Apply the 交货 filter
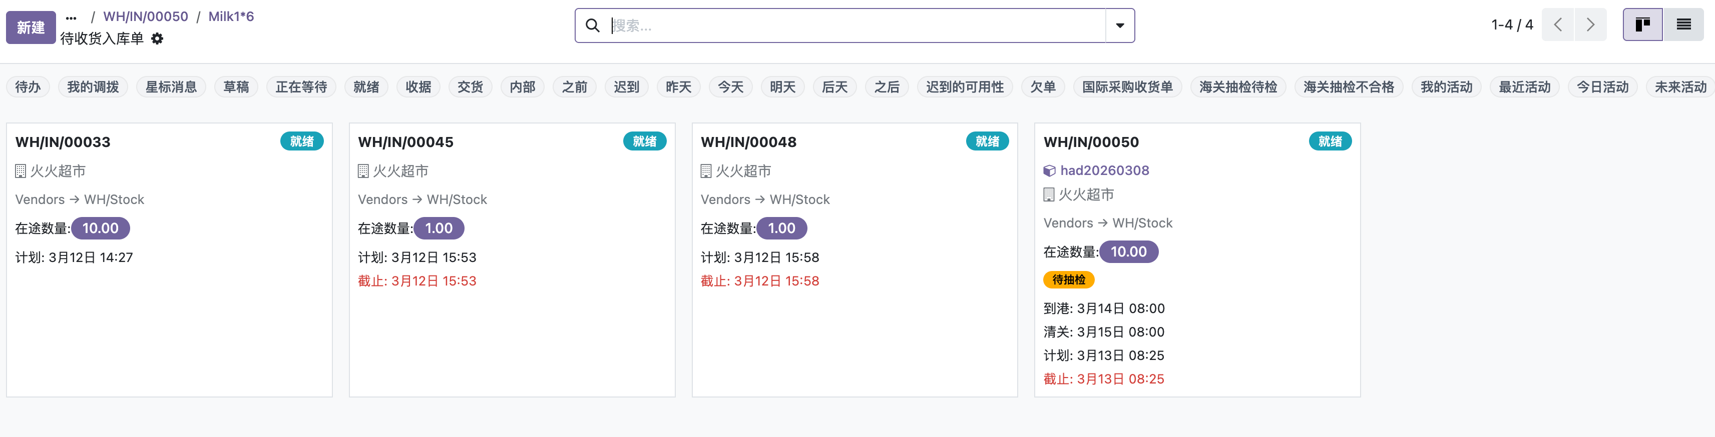Screen dimensions: 1715x437 (471, 87)
